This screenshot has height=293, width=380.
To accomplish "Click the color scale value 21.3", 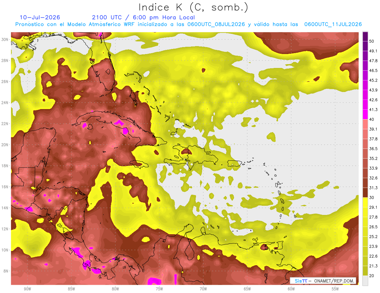I will click(x=374, y=266).
